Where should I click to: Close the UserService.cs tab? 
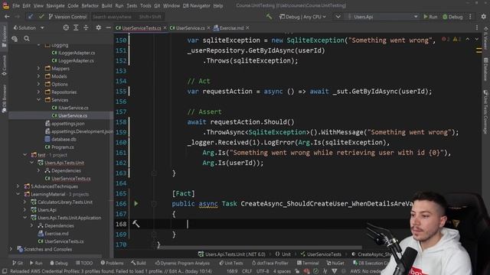tap(209, 28)
